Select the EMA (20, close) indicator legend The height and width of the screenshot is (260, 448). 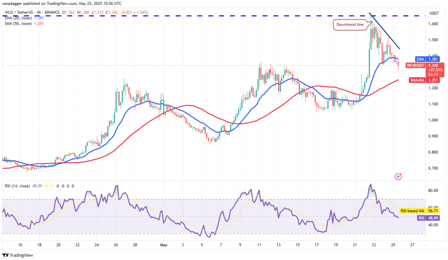(x=24, y=18)
